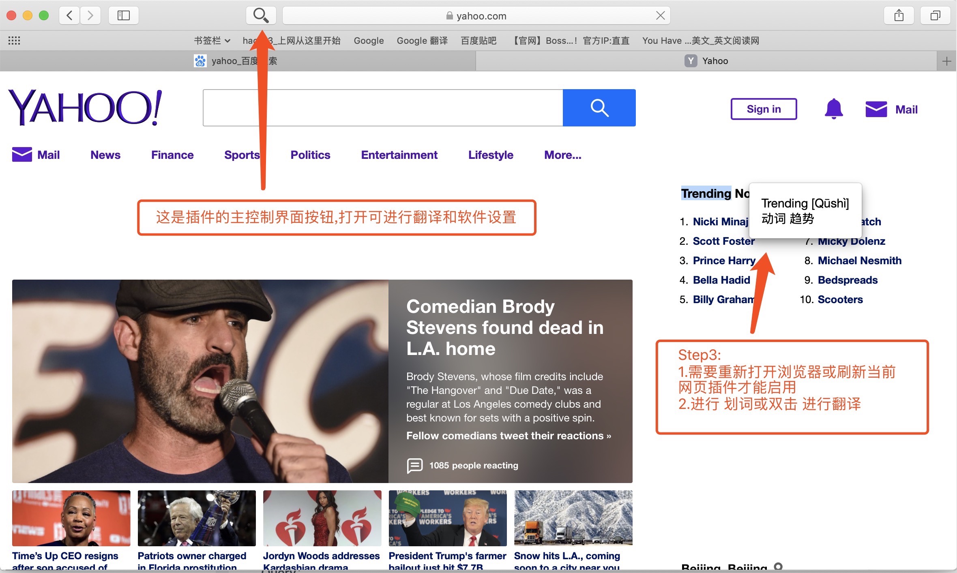Open trending topic Michael Nesmith

coord(860,261)
